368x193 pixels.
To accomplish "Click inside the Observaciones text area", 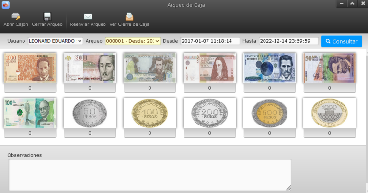I will (x=149, y=174).
